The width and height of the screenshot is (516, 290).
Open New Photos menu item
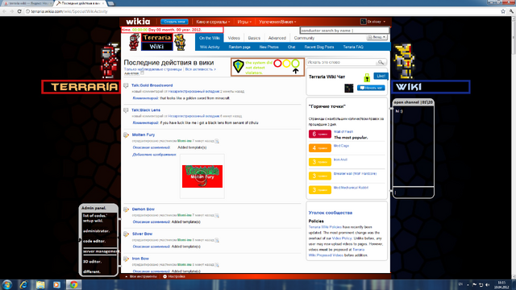point(268,47)
